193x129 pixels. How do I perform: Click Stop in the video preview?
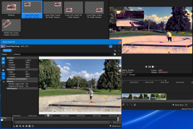[153, 67]
